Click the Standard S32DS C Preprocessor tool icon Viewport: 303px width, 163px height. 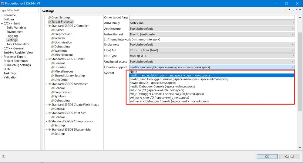(x=49, y=121)
